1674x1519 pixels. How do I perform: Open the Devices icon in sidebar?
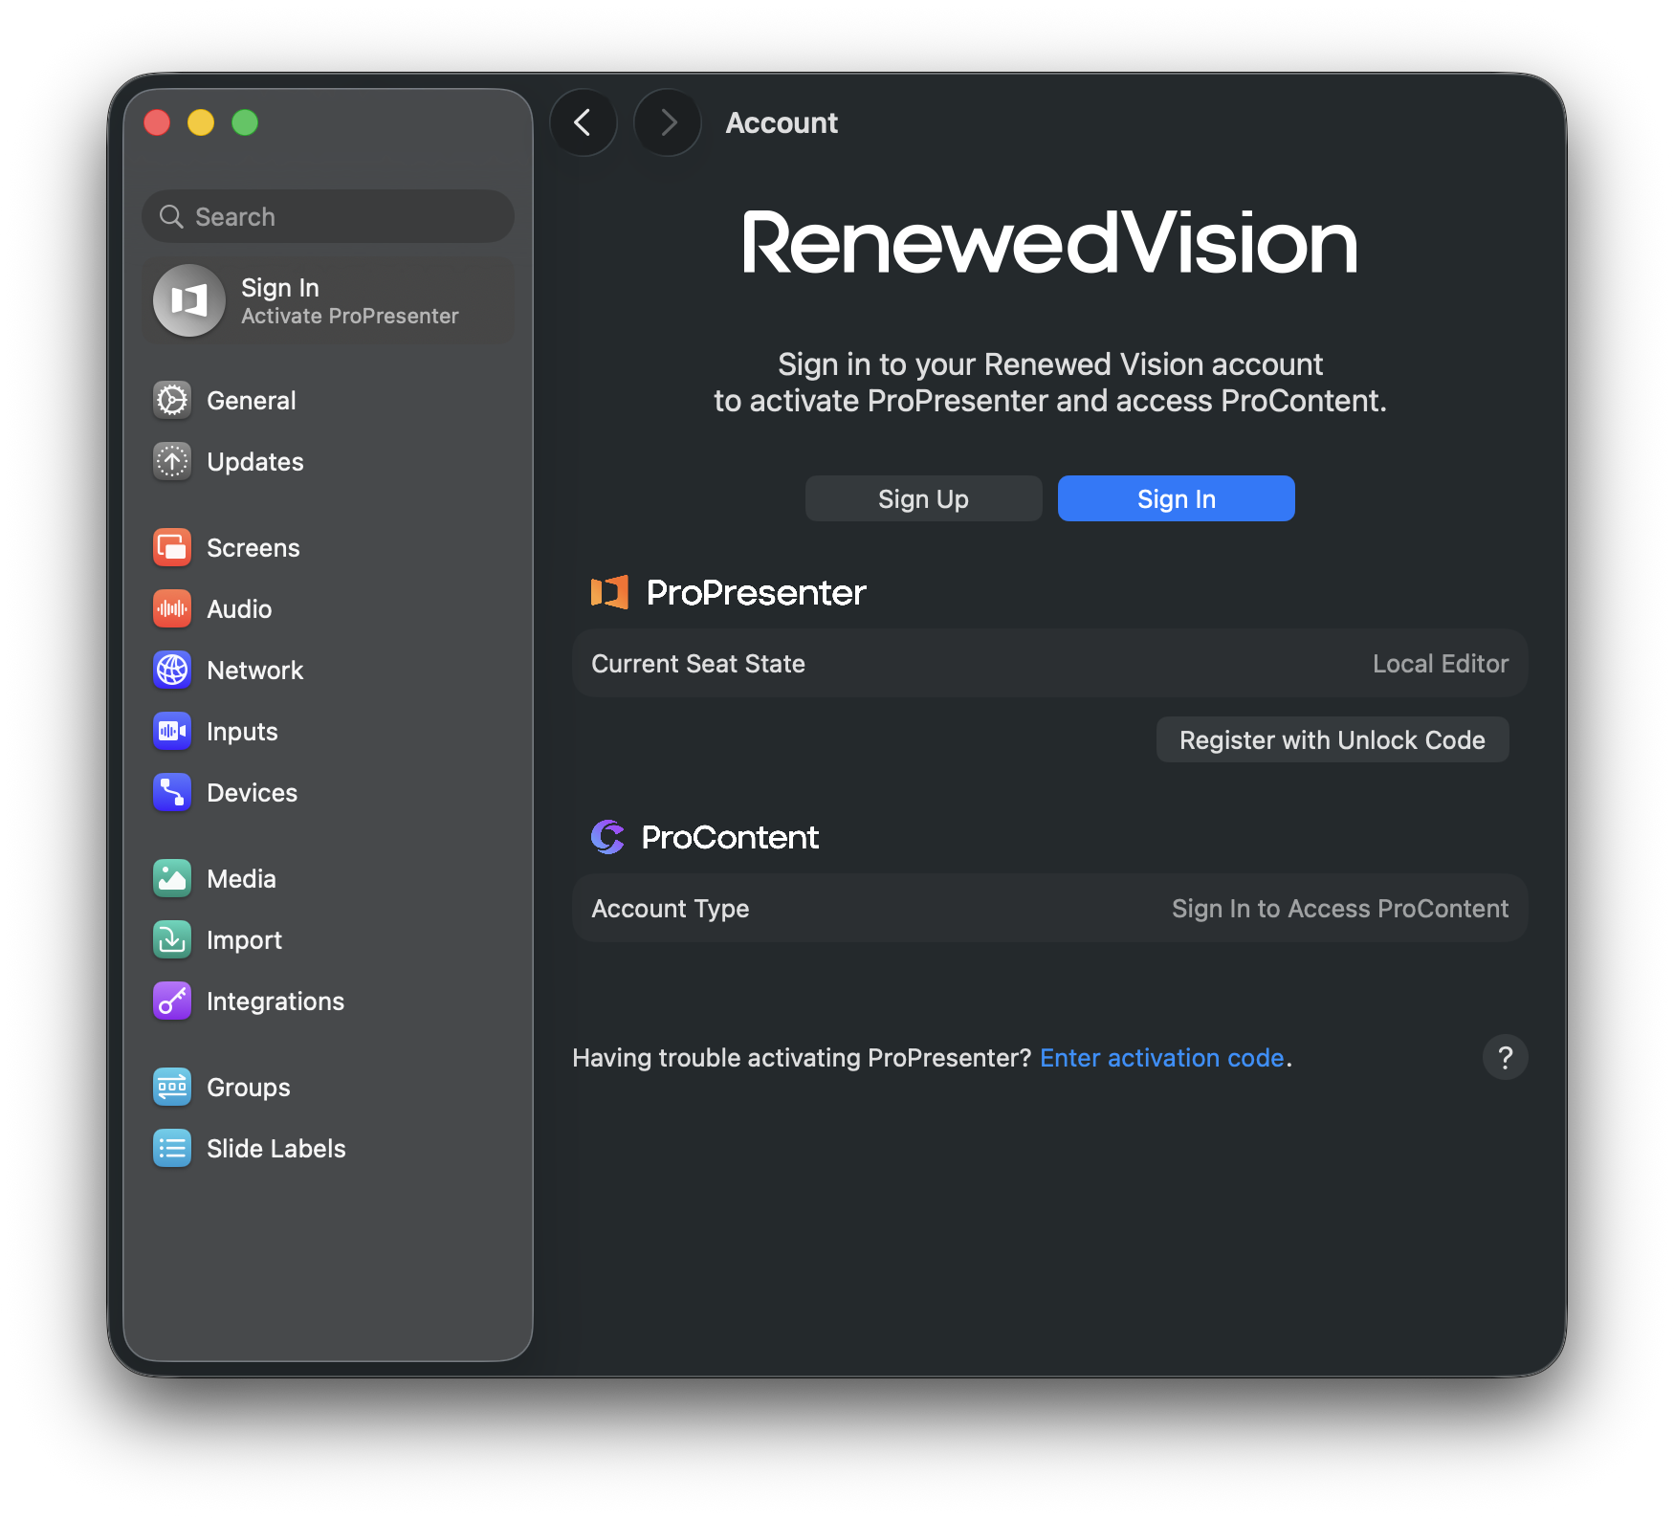(x=172, y=792)
